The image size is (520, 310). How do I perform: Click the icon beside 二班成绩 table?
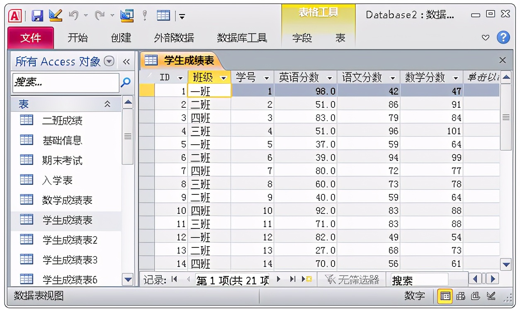pyautogui.click(x=27, y=120)
